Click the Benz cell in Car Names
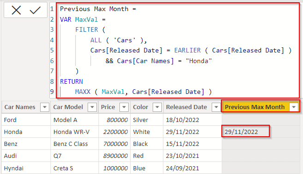The width and height of the screenshot is (303, 174). pyautogui.click(x=26, y=144)
